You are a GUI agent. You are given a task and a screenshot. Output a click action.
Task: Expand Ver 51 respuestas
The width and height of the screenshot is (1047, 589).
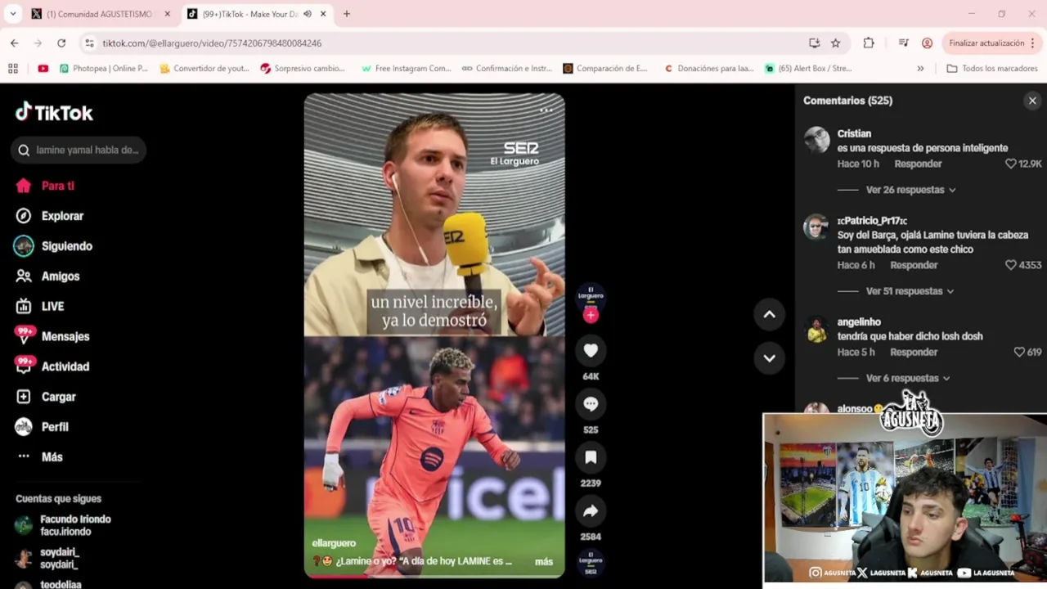910,291
